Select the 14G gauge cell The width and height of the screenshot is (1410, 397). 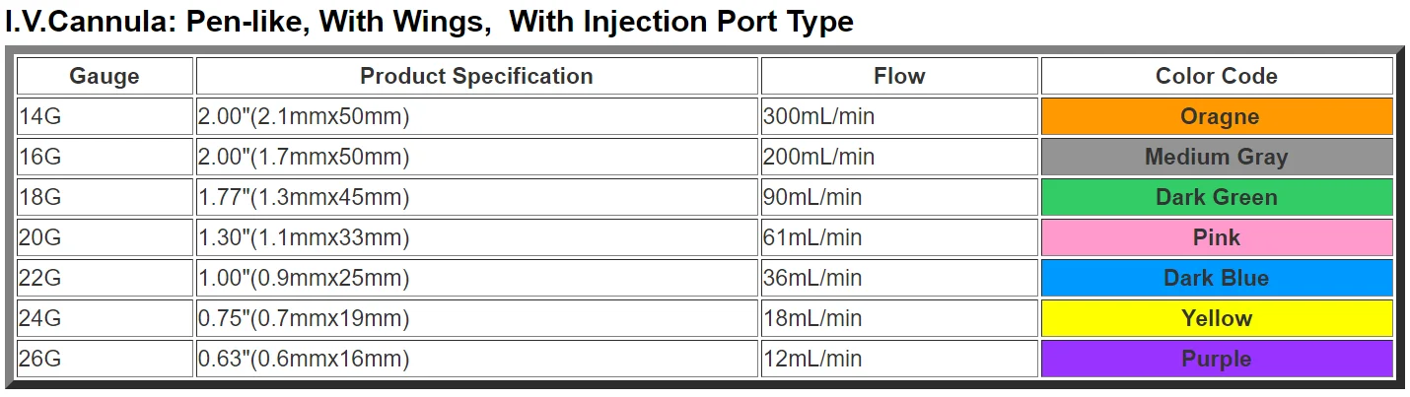(x=105, y=116)
